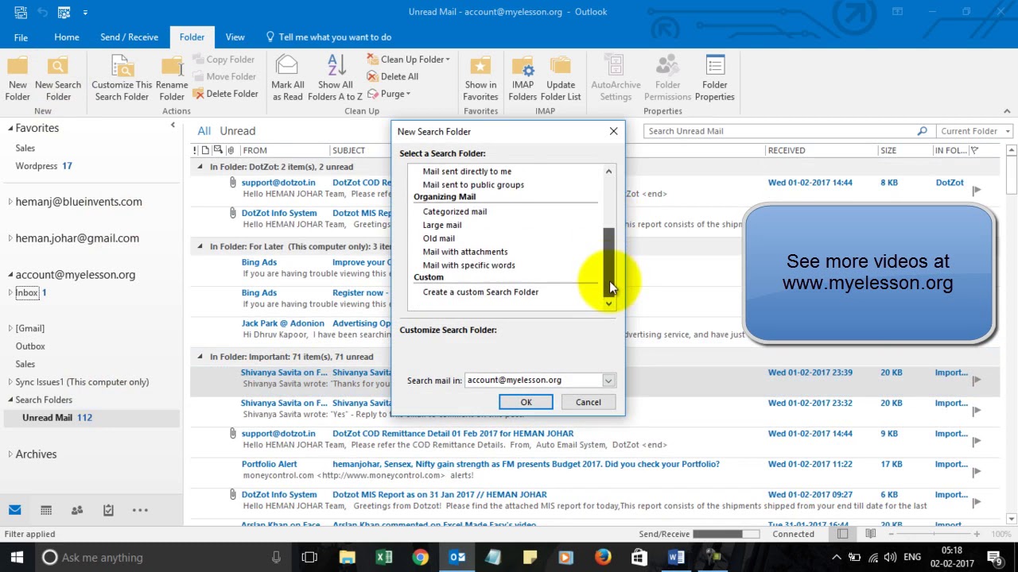The image size is (1018, 572).
Task: Open Excel from the taskbar
Action: click(x=384, y=558)
